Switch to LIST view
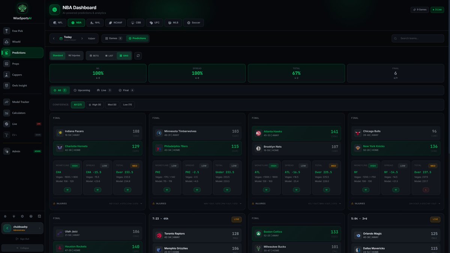The width and height of the screenshot is (450, 253). click(x=109, y=55)
